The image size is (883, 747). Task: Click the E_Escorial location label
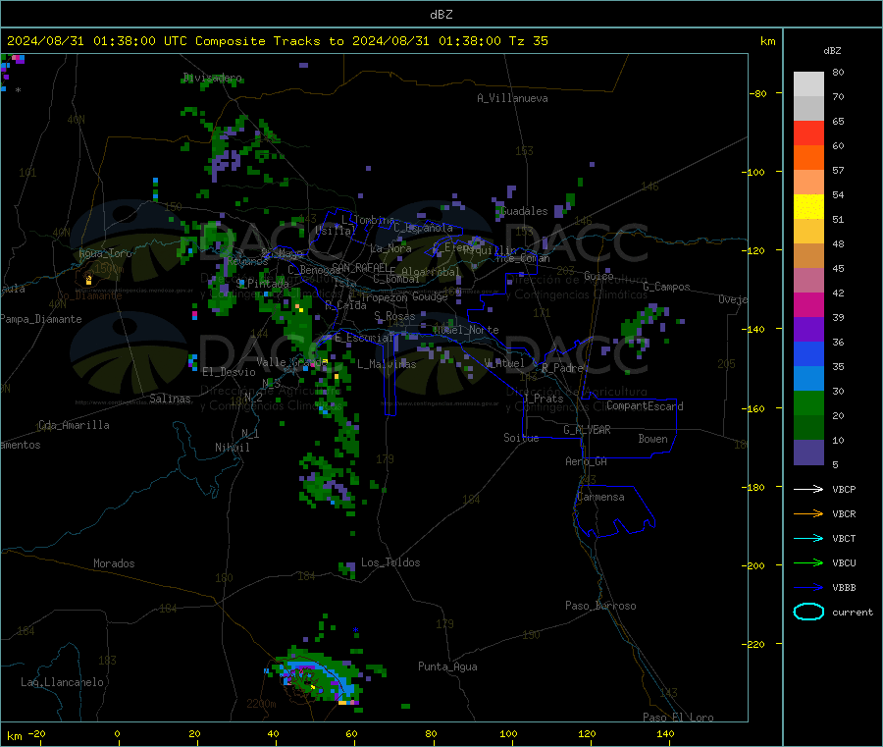364,338
